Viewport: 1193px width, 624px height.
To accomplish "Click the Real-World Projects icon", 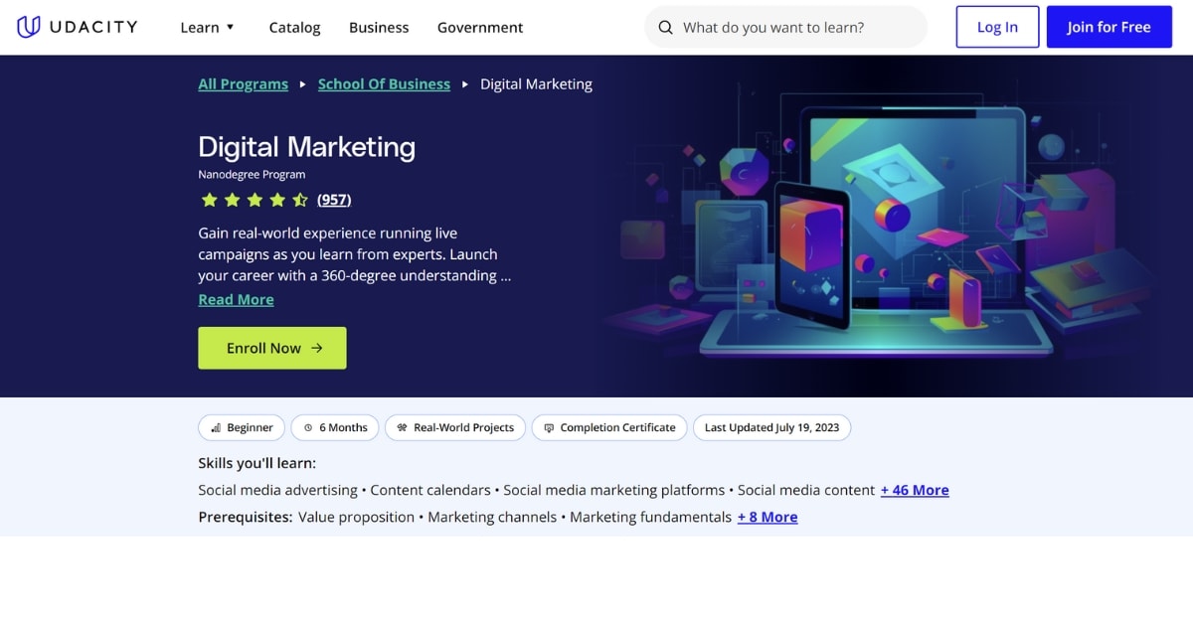I will click(x=402, y=428).
